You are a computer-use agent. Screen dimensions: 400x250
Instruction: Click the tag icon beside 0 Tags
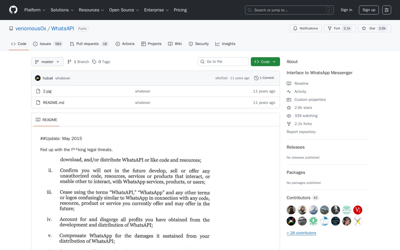point(94,62)
